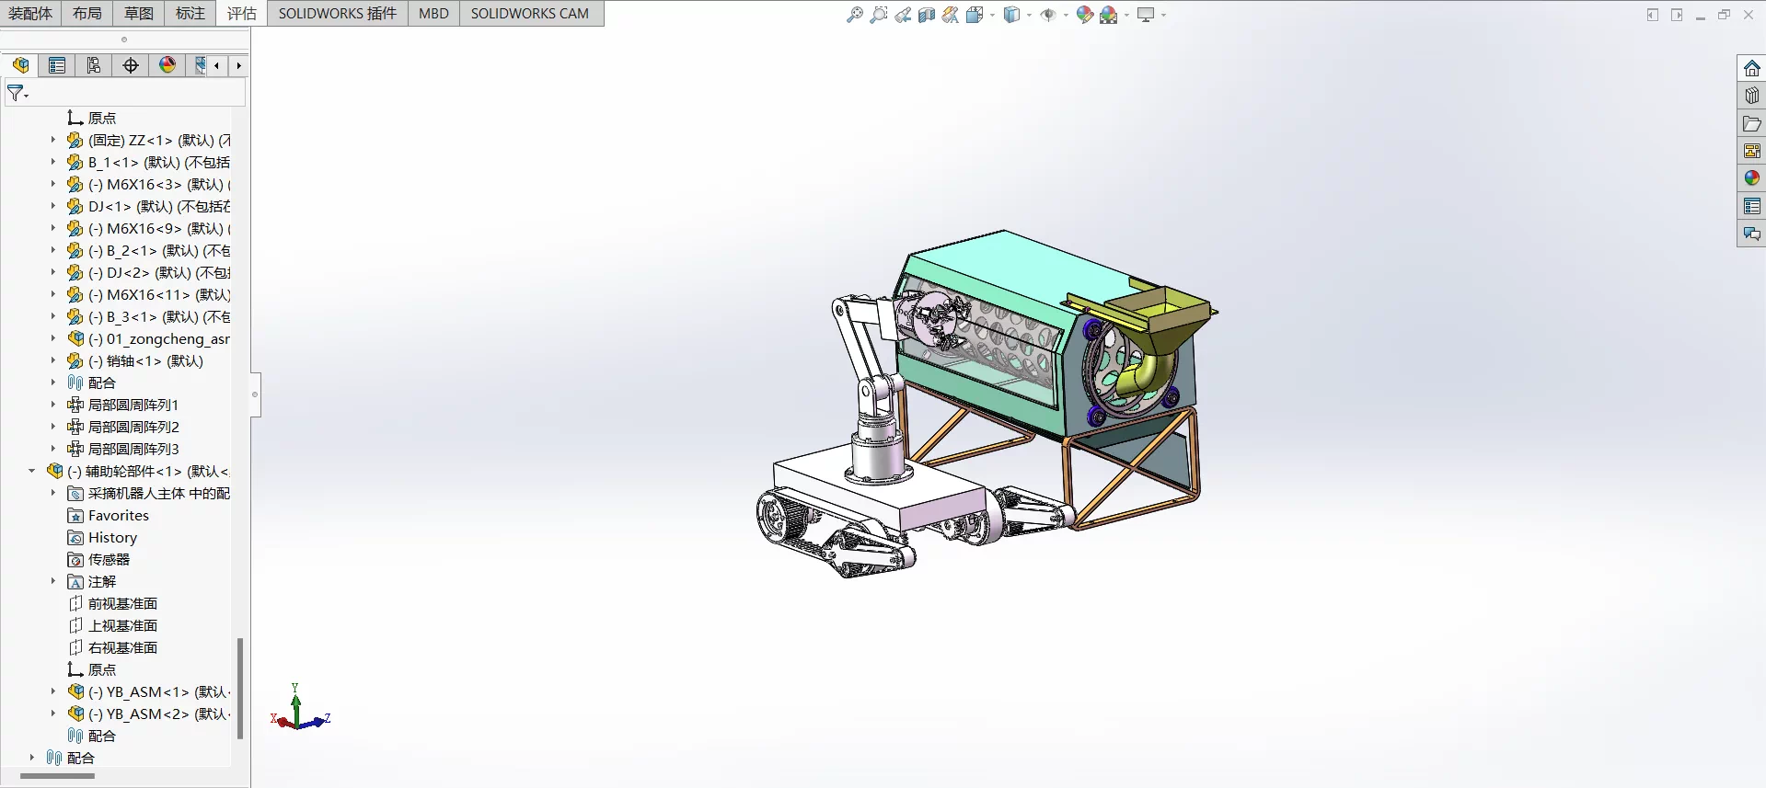This screenshot has width=1766, height=788.
Task: Click the Apply Scene icon
Action: click(x=1109, y=15)
